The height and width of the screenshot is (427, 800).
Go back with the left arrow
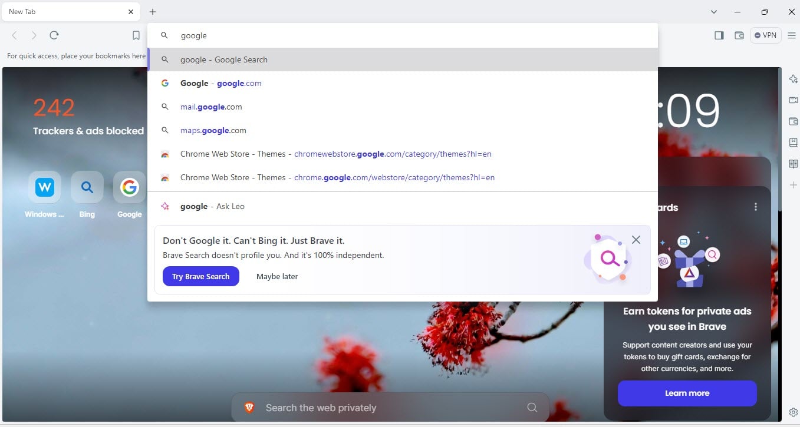point(15,35)
